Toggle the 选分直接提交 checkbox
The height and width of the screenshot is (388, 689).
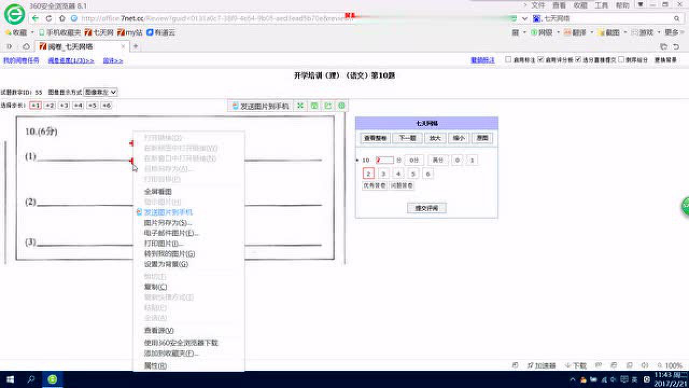tap(578, 60)
